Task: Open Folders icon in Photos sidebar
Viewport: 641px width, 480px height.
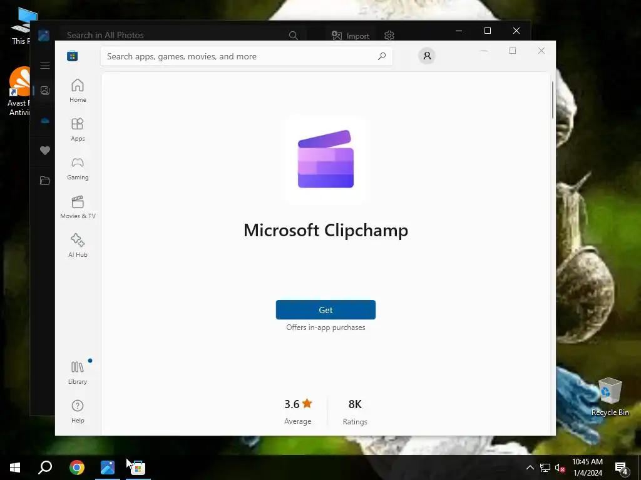Action: click(45, 181)
